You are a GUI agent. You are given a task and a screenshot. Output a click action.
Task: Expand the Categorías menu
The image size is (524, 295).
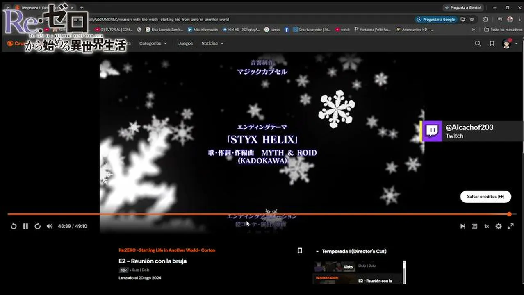pyautogui.click(x=153, y=43)
